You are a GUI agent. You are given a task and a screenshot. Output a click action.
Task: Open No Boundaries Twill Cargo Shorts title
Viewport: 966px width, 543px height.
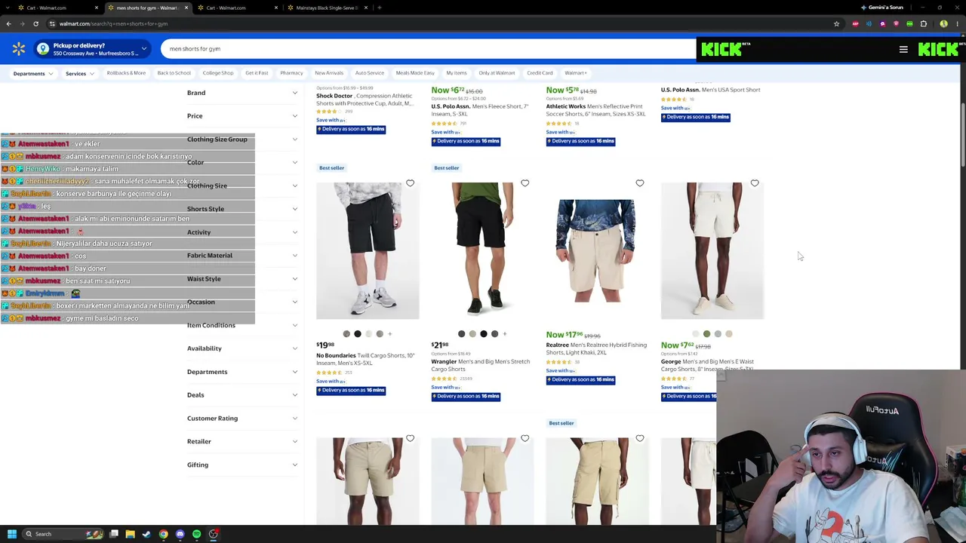[365, 359]
